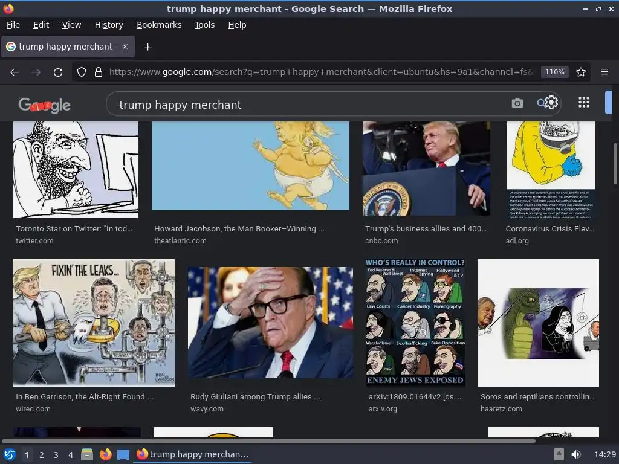Open Google quick settings gear
Viewport: 619px width, 464px height.
[551, 102]
